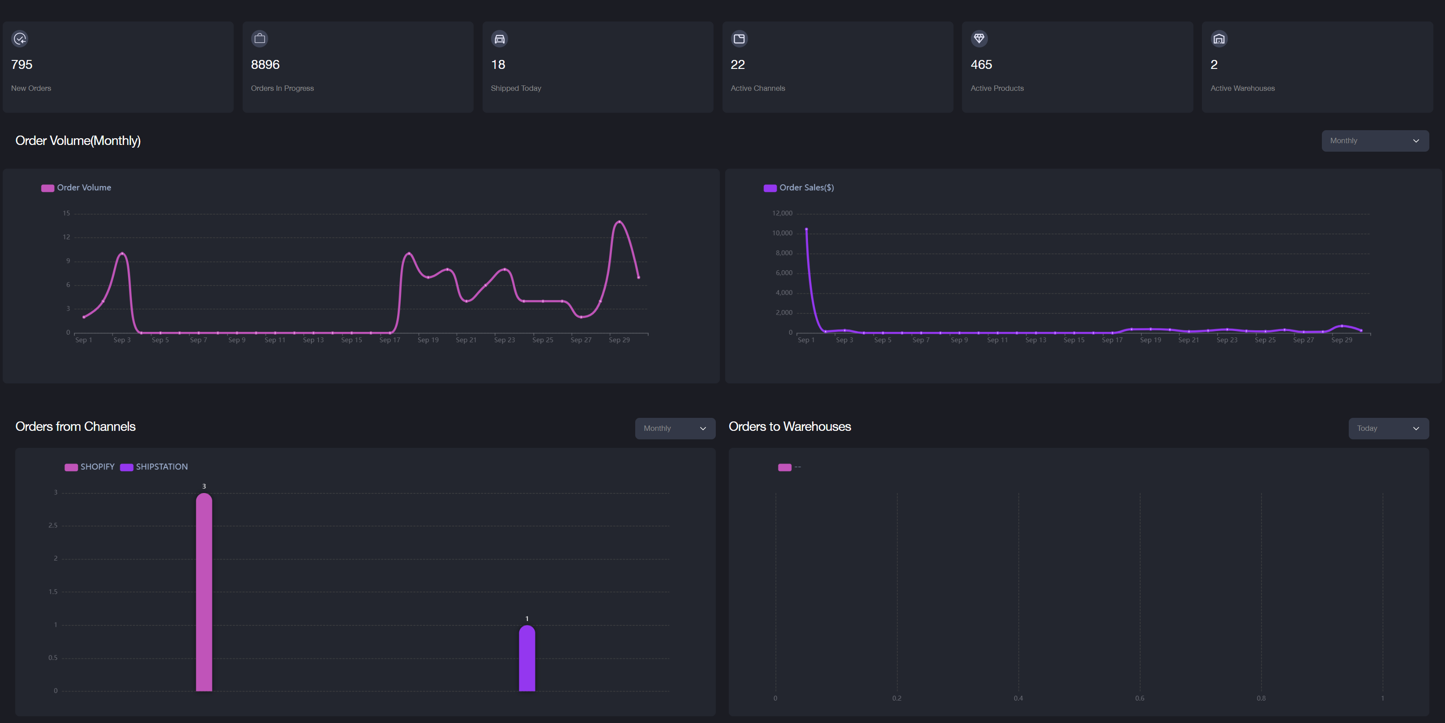Select the briefcase icon above Orders In Progress
The height and width of the screenshot is (723, 1445).
tap(259, 38)
